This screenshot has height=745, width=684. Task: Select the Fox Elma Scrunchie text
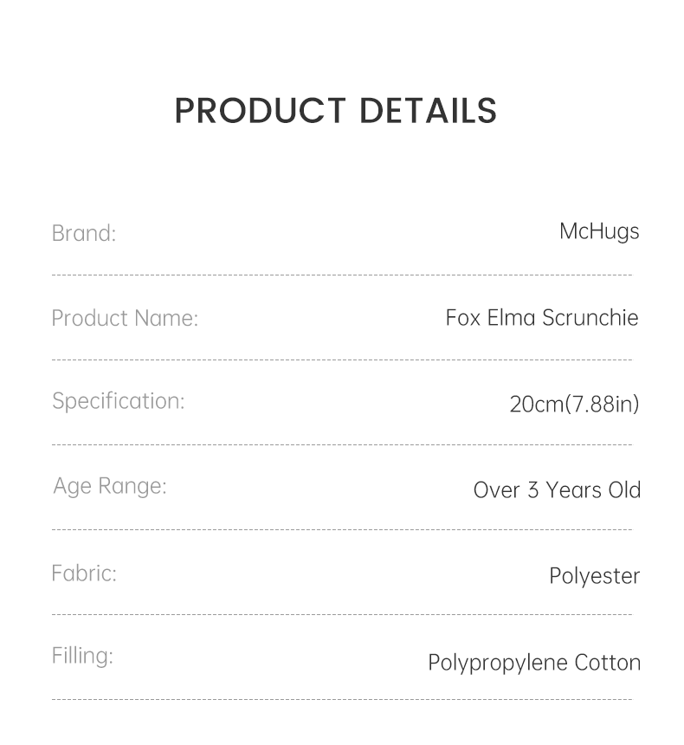[x=542, y=317]
